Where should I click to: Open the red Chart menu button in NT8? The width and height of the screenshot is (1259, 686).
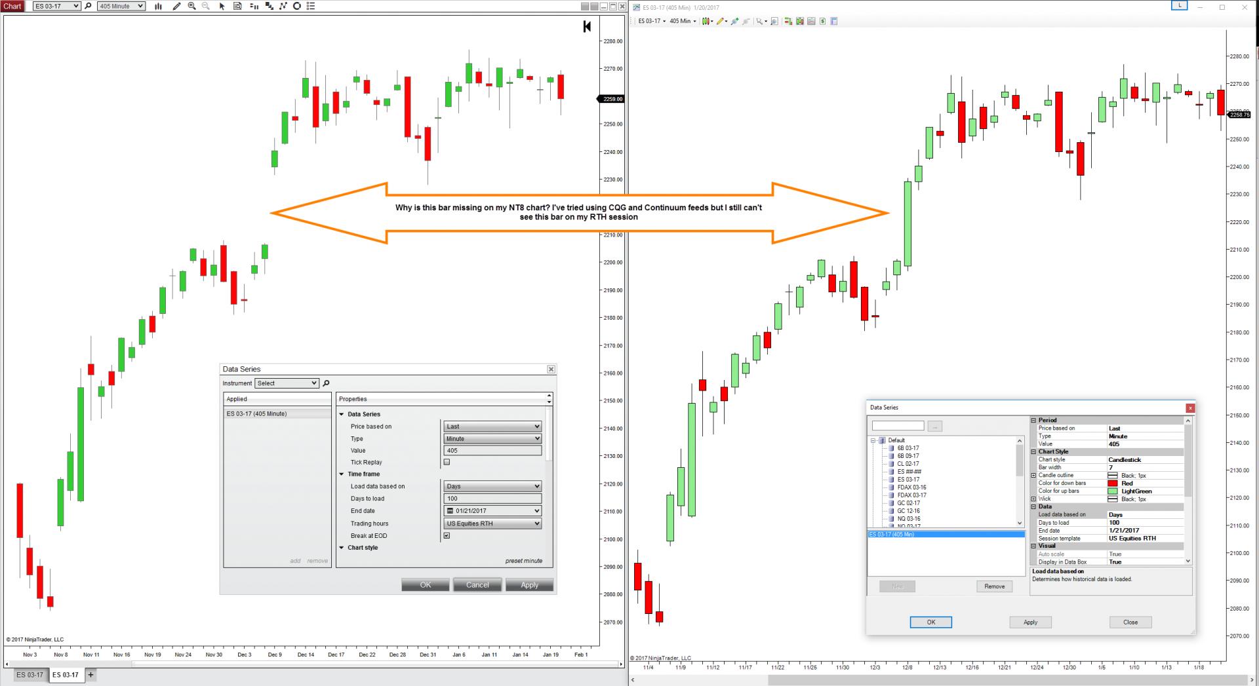point(12,6)
